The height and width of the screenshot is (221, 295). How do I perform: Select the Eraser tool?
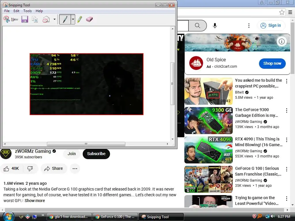[89, 19]
